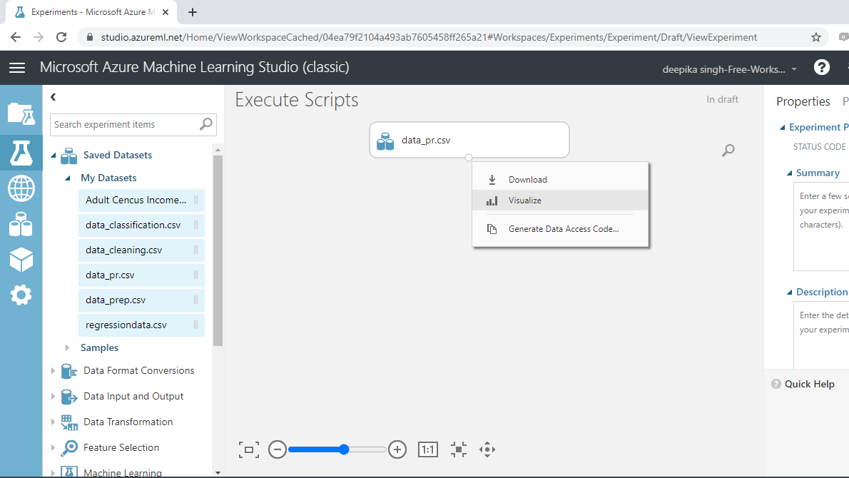
Task: Open the hamburger navigation menu
Action: (x=17, y=68)
